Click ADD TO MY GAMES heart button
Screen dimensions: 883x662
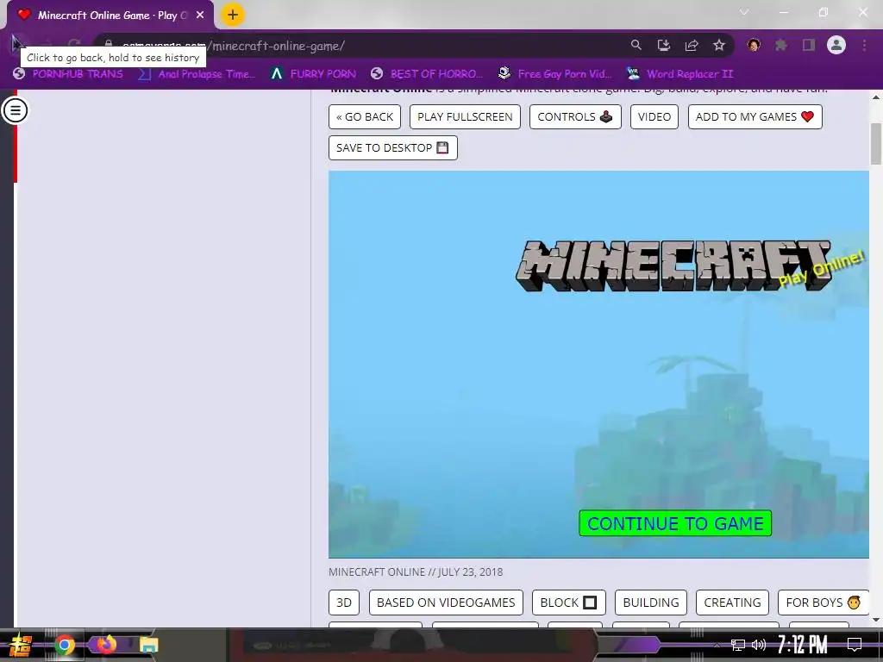(x=755, y=116)
